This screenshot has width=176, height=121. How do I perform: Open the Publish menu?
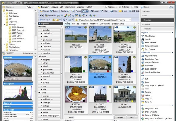tap(89, 7)
